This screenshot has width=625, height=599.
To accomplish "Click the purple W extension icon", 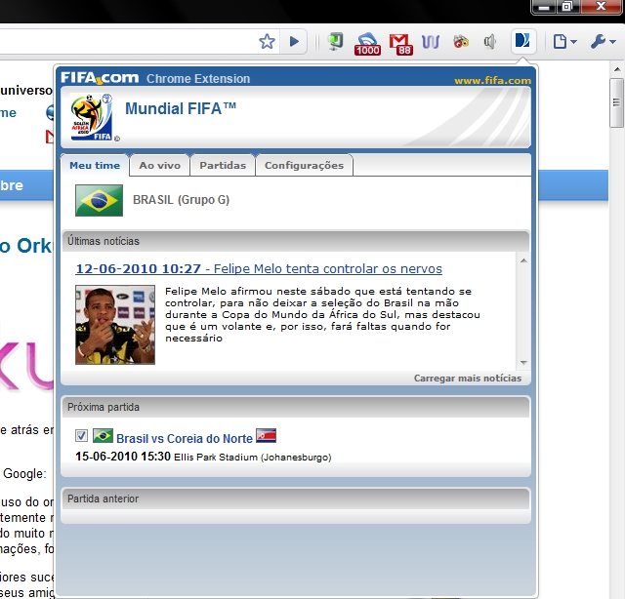I will (431, 42).
